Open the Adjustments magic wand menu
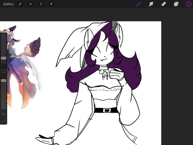 31,4
